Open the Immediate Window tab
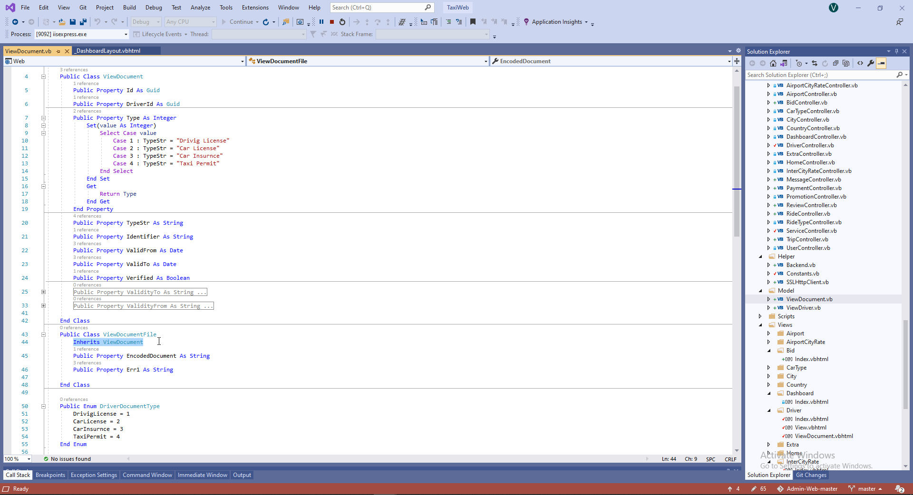 [203, 475]
